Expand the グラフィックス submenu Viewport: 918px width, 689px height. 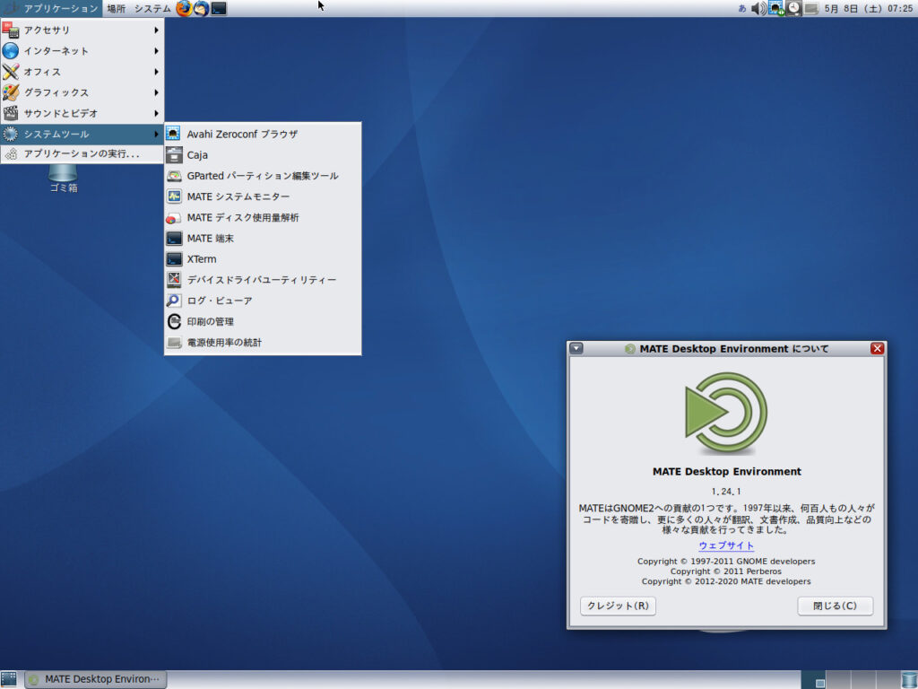pyautogui.click(x=54, y=92)
